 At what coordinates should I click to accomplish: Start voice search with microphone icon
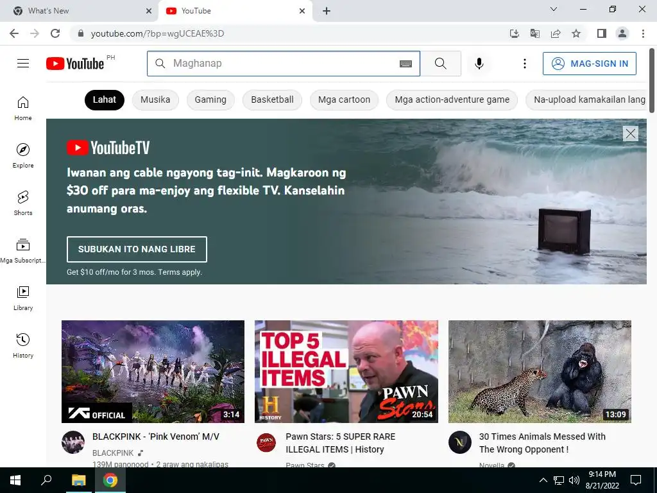pyautogui.click(x=479, y=64)
